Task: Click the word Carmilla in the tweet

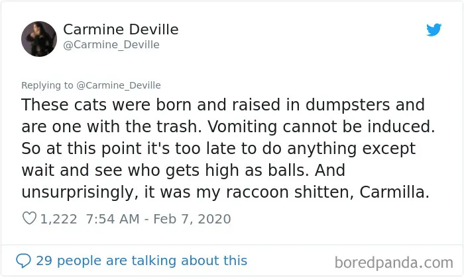Action: pyautogui.click(x=394, y=192)
